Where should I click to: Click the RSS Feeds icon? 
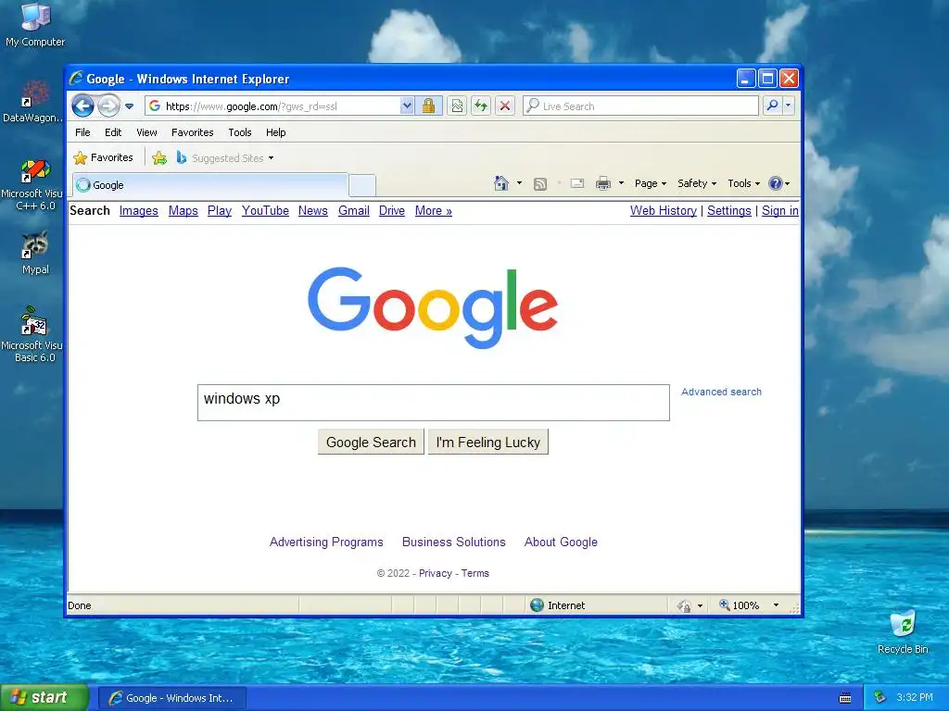pos(540,184)
